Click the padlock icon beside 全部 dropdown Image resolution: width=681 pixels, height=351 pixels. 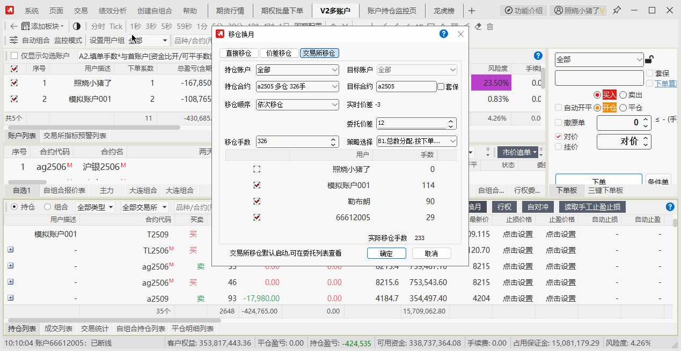point(649,59)
